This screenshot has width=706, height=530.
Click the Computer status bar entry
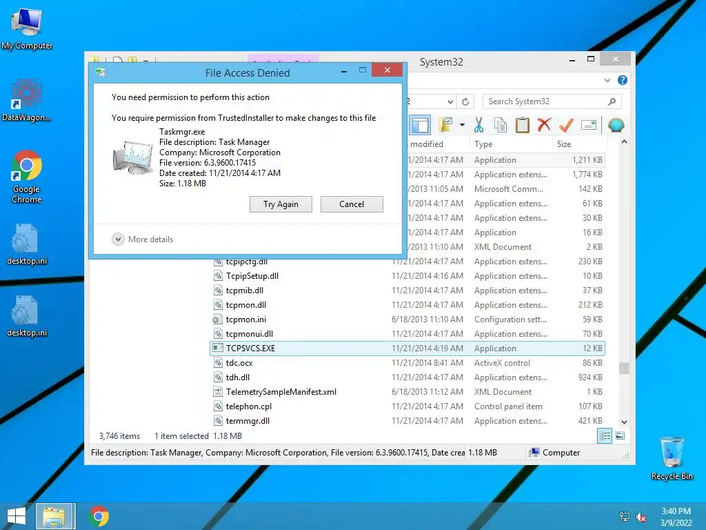[555, 453]
